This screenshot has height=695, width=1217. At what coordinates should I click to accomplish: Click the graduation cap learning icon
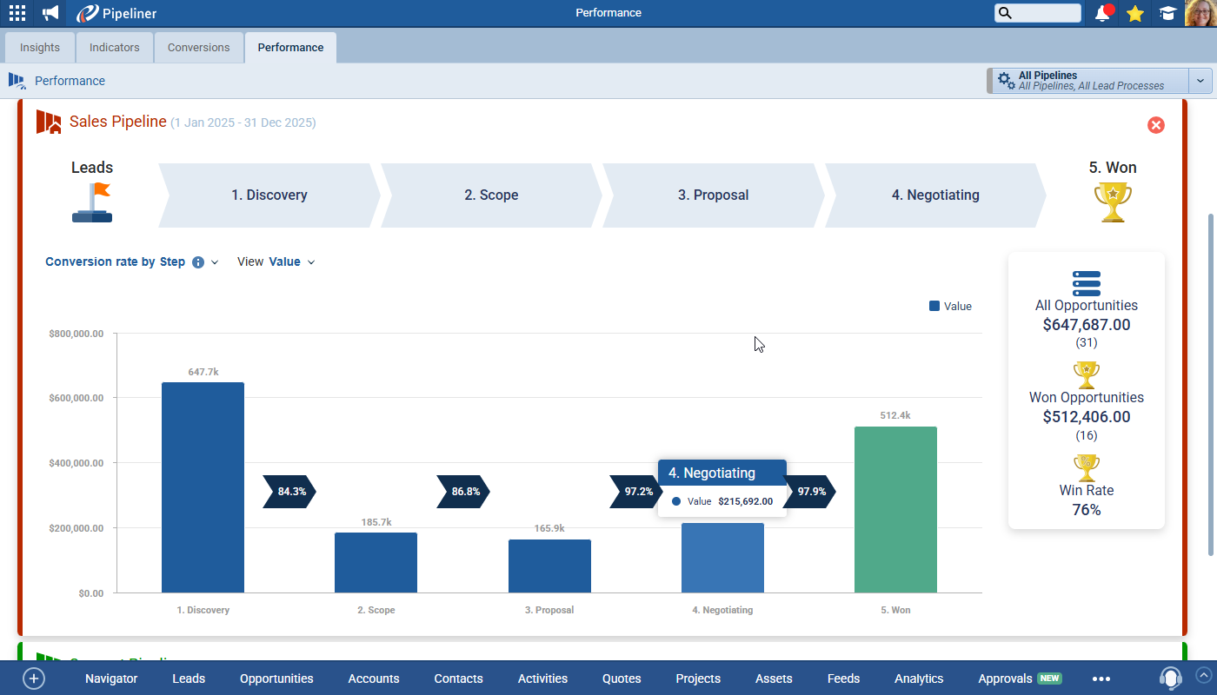coord(1167,13)
